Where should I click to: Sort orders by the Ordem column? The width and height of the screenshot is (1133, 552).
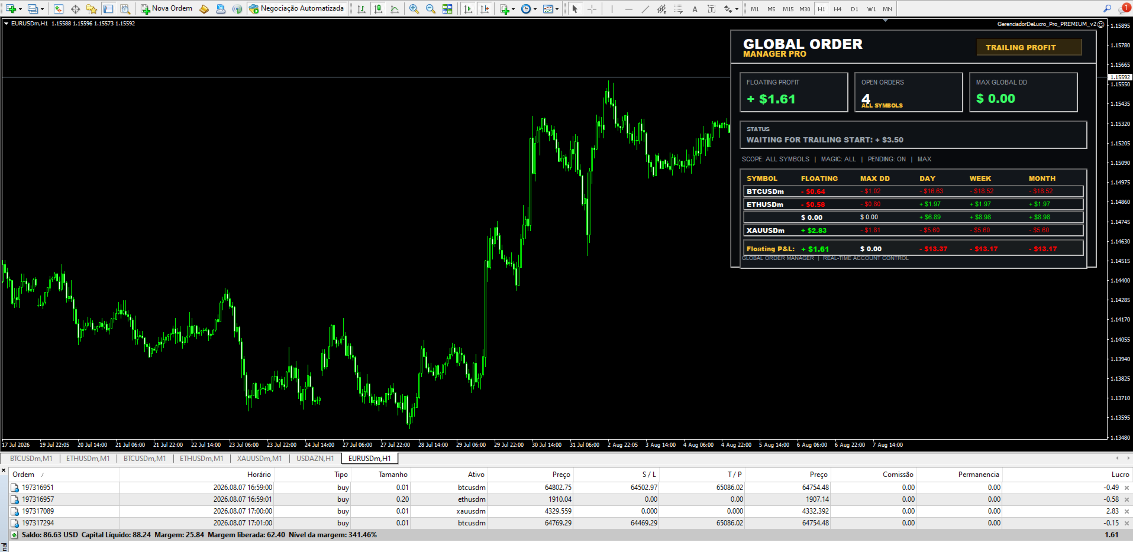64,475
